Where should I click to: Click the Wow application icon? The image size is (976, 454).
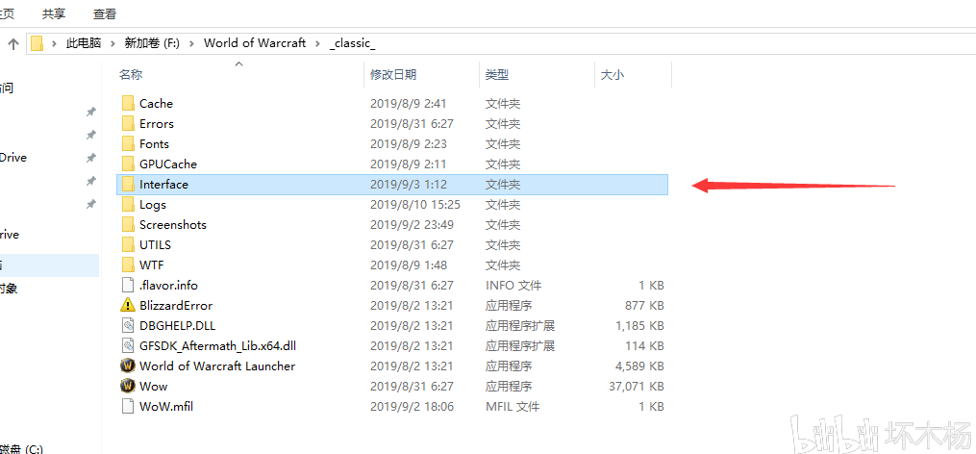(128, 386)
